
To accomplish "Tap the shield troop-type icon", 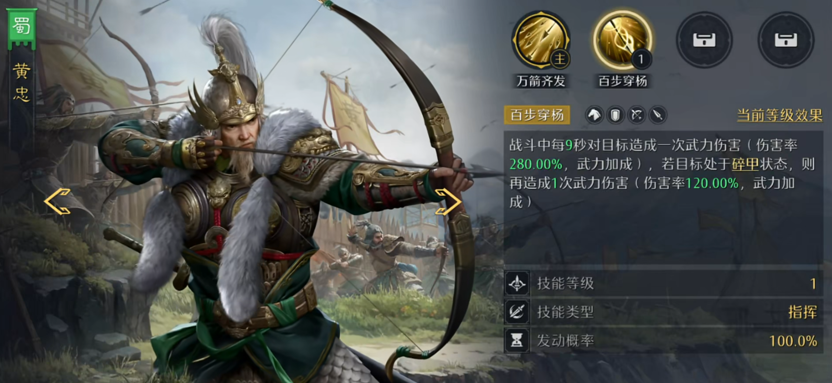I will tap(615, 115).
